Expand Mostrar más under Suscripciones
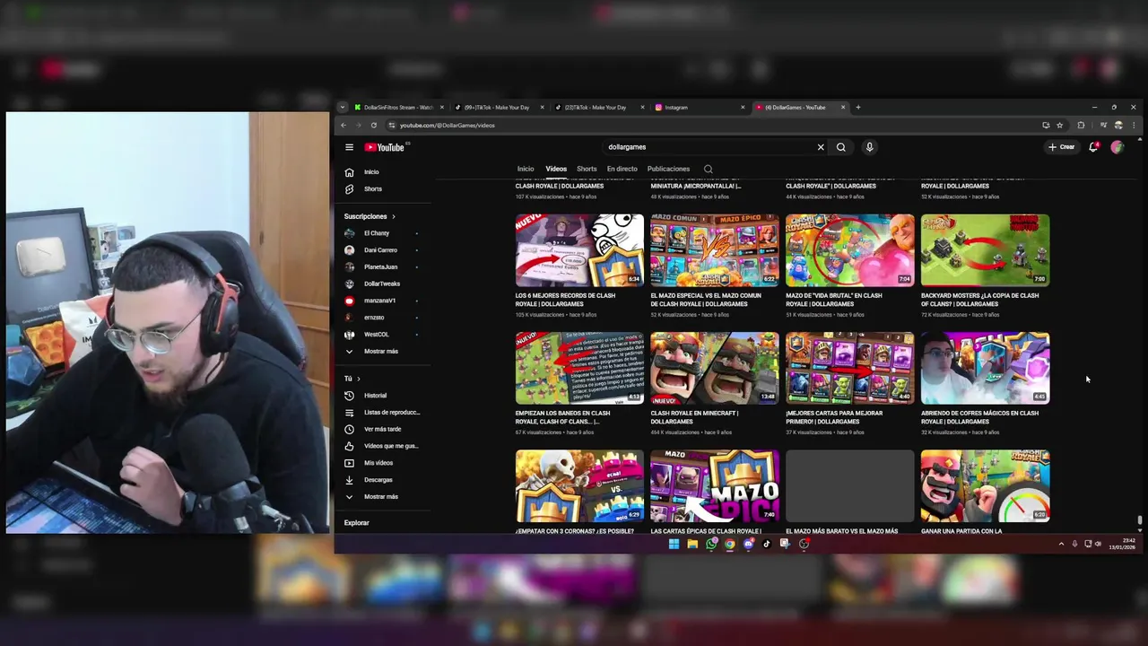The width and height of the screenshot is (1148, 646). click(x=382, y=352)
